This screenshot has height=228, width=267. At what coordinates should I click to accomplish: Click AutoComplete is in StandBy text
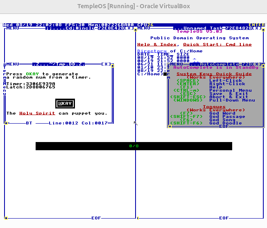click(216, 68)
